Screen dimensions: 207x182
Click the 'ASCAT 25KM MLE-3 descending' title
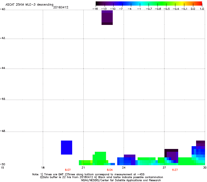[x=29, y=5]
